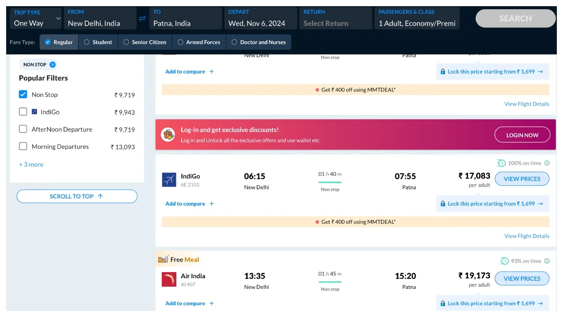
Task: Select Regular fare type
Action: [59, 42]
